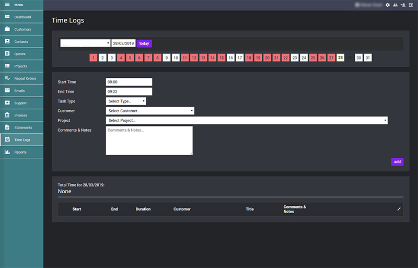Click the Statements file icon

[7, 127]
